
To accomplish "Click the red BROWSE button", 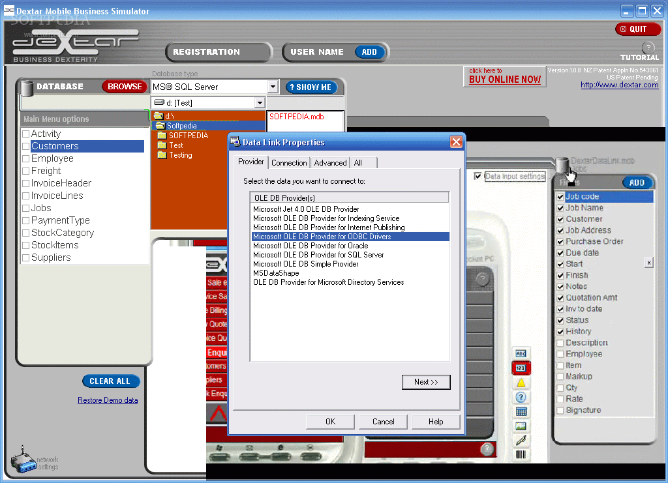I will pos(125,87).
